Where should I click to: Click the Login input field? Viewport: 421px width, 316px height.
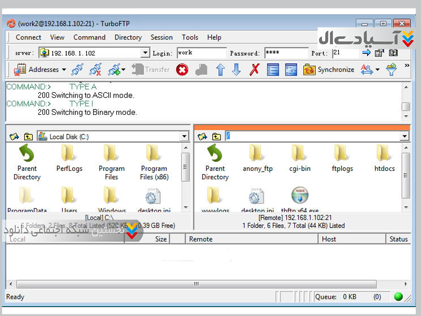pos(201,53)
